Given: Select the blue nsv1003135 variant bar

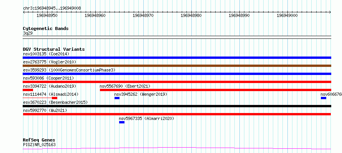Looking at the screenshot, I should point(177,58).
